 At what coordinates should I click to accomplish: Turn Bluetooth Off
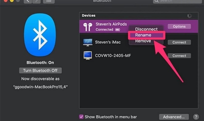click(x=40, y=70)
